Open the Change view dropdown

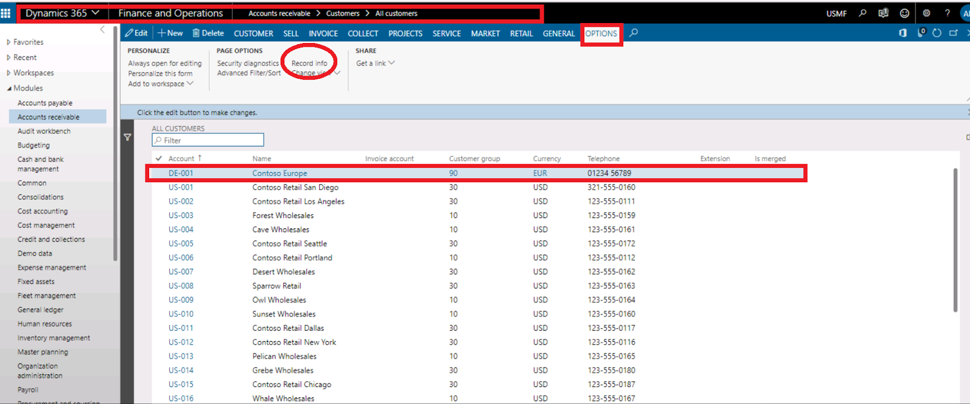tap(316, 73)
